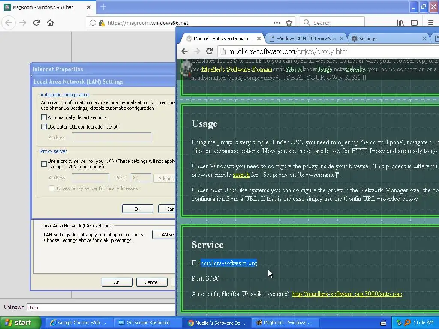439x329 pixels.
Task: Open Firefox page actions three-dot menu
Action: 277,23
